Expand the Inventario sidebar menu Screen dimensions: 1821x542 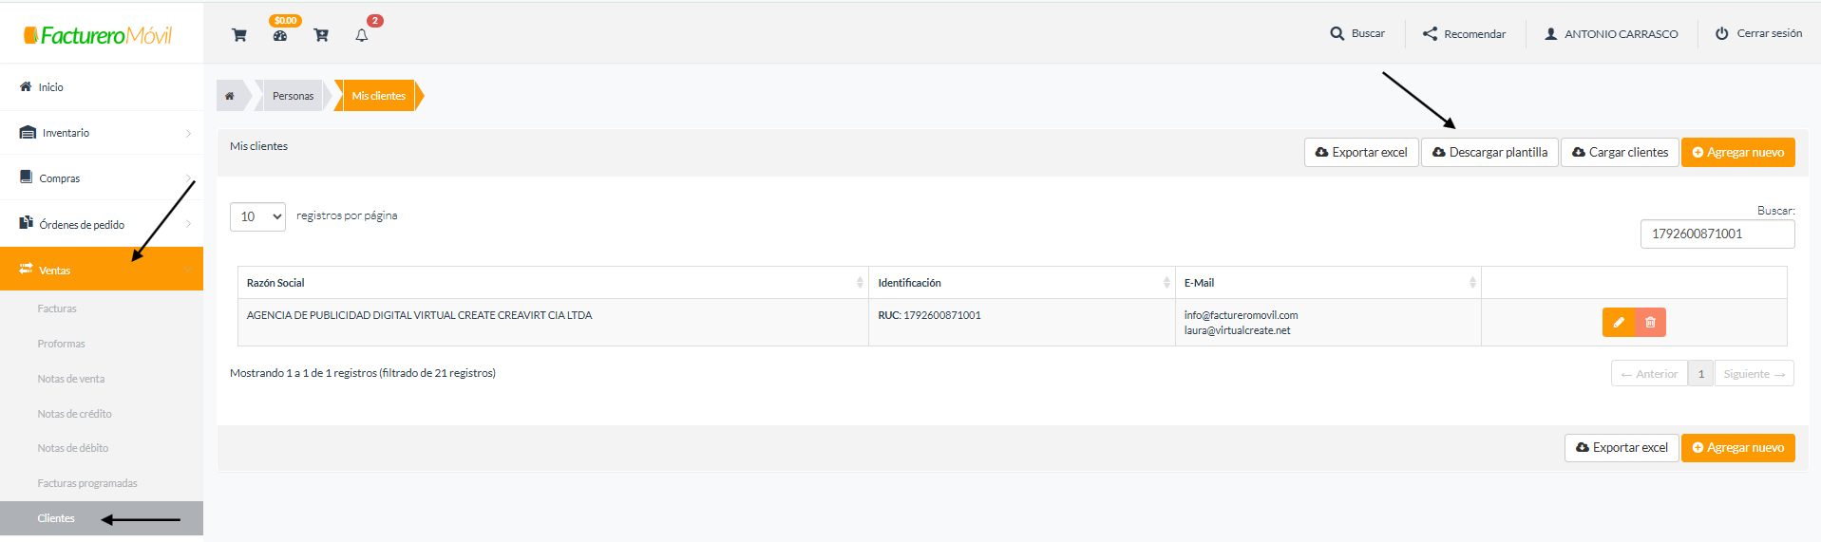(x=102, y=133)
